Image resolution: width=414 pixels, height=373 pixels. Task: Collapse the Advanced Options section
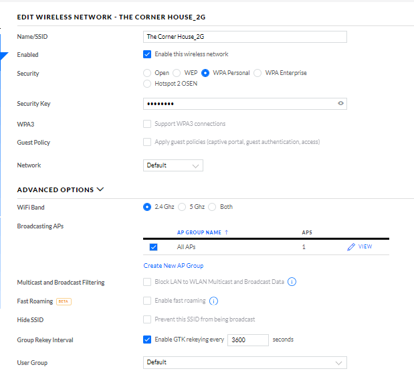[x=100, y=190]
